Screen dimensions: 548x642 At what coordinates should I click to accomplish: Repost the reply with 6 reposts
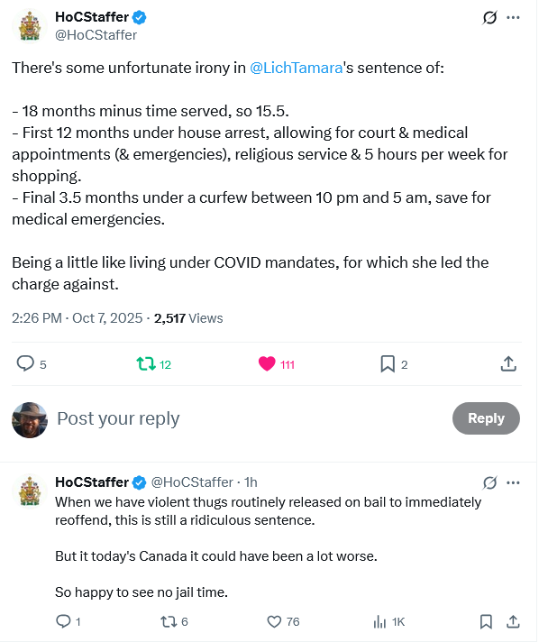168,621
